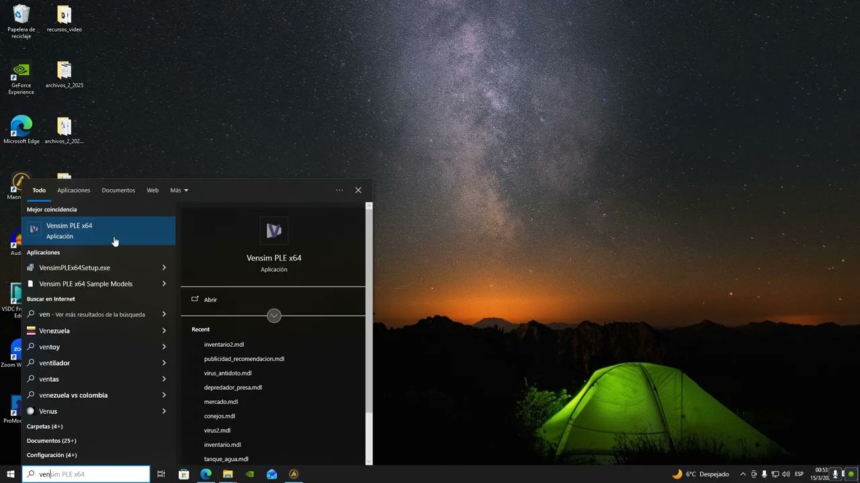Switch to the Todo search tab
860x483 pixels.
point(39,191)
